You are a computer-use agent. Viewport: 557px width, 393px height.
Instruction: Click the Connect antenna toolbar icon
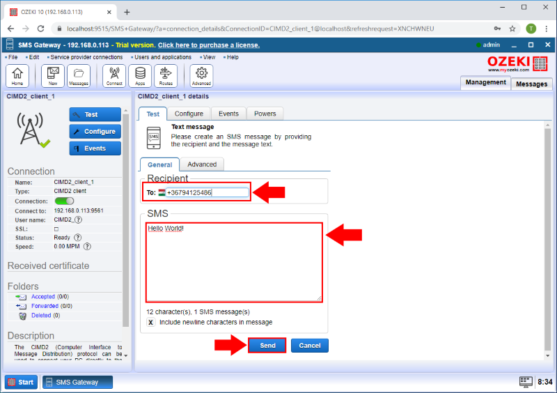click(x=114, y=76)
